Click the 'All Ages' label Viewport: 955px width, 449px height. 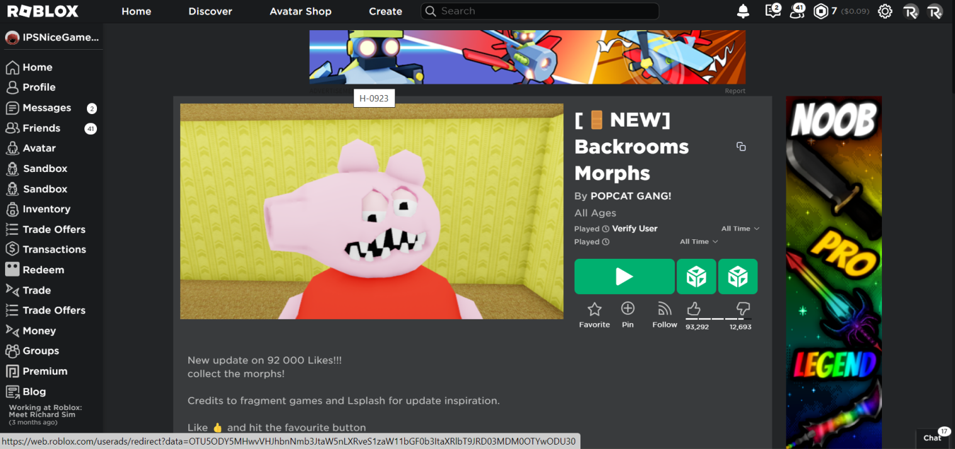click(595, 213)
